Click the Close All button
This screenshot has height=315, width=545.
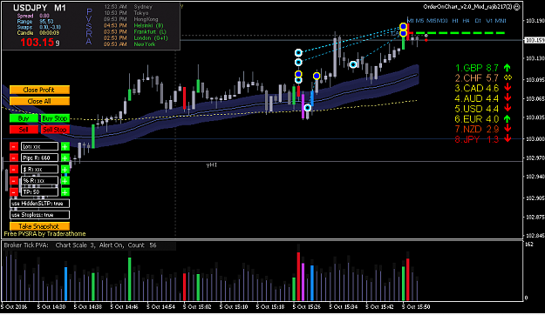39,101
